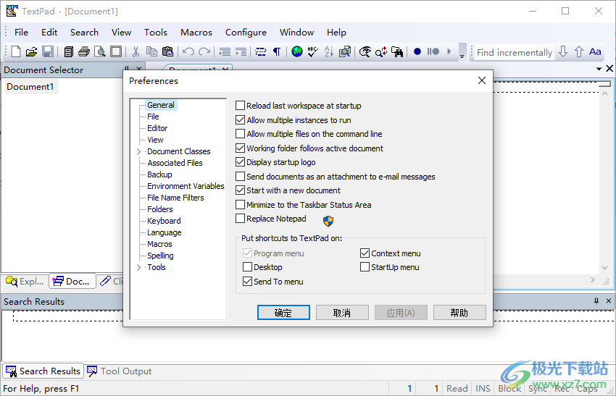This screenshot has width=616, height=396.
Task: Click the Redo arrow icon
Action: 204,51
